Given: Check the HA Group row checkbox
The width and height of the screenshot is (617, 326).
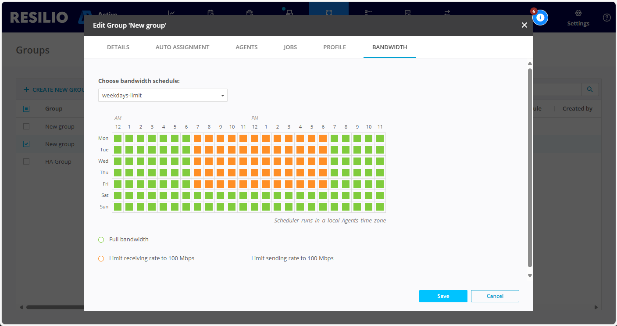Looking at the screenshot, I should (26, 161).
